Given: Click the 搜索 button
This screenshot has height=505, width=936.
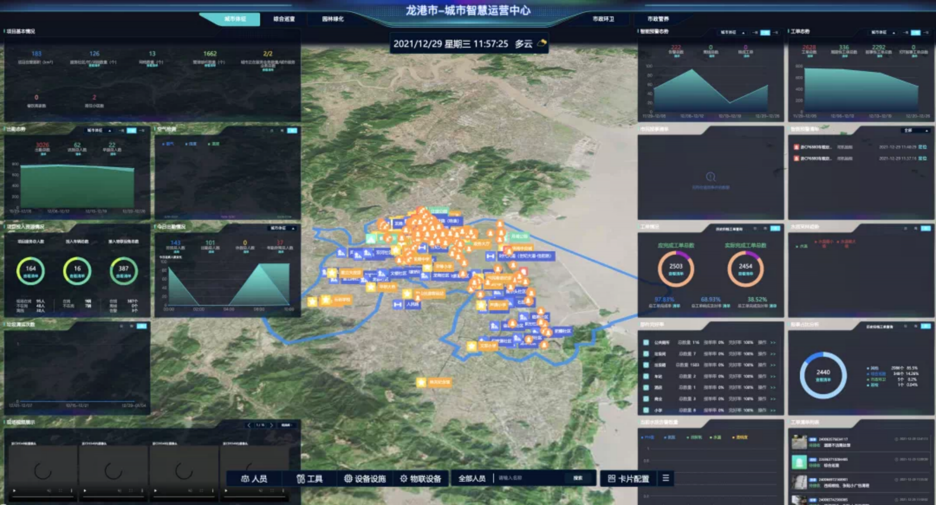Looking at the screenshot, I should tap(578, 478).
